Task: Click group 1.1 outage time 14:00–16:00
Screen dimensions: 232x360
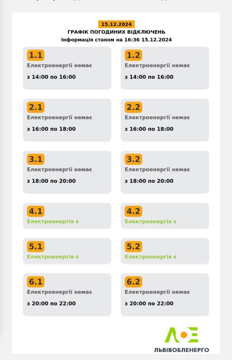Action: coord(51,77)
